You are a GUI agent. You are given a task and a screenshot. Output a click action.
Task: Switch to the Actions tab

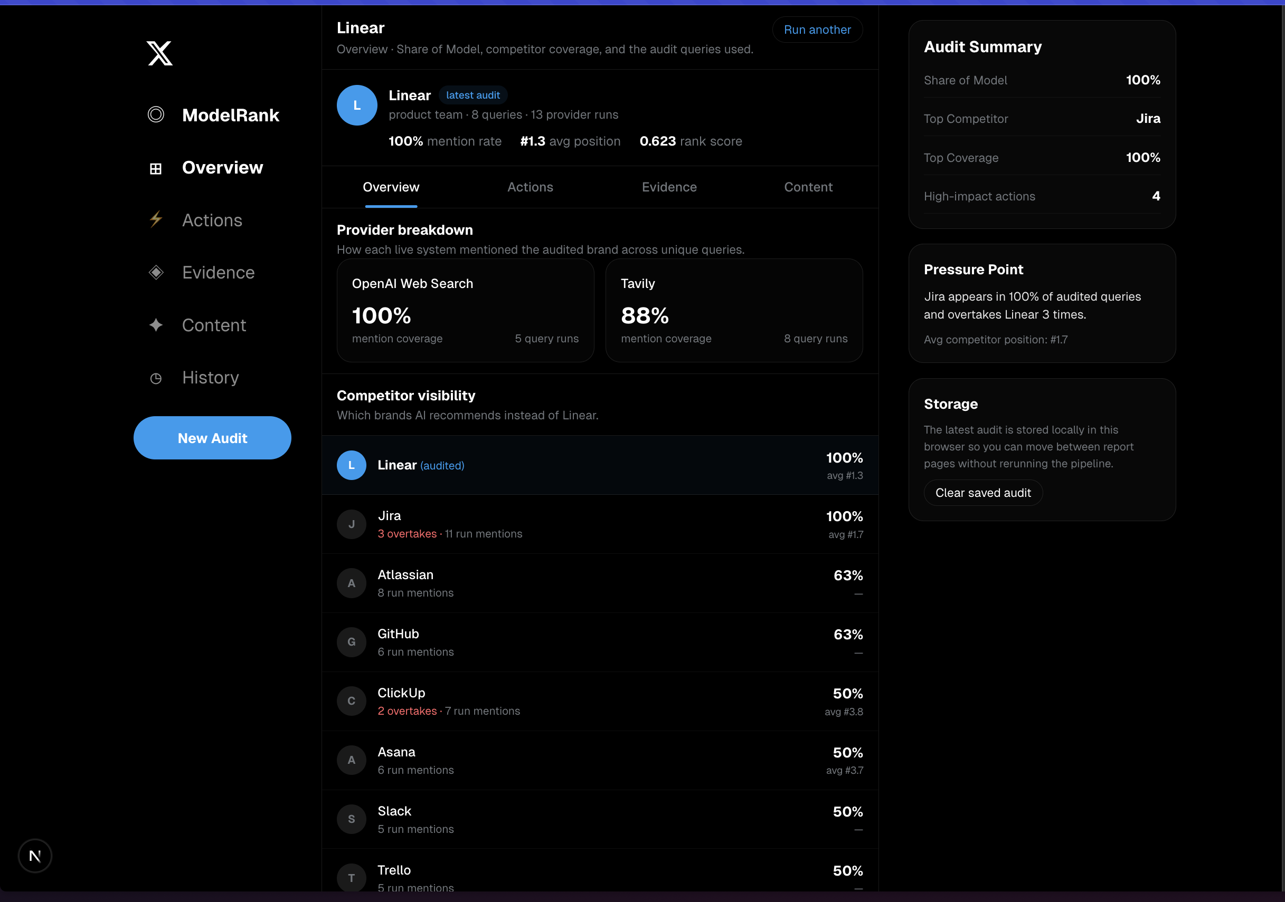(x=530, y=187)
